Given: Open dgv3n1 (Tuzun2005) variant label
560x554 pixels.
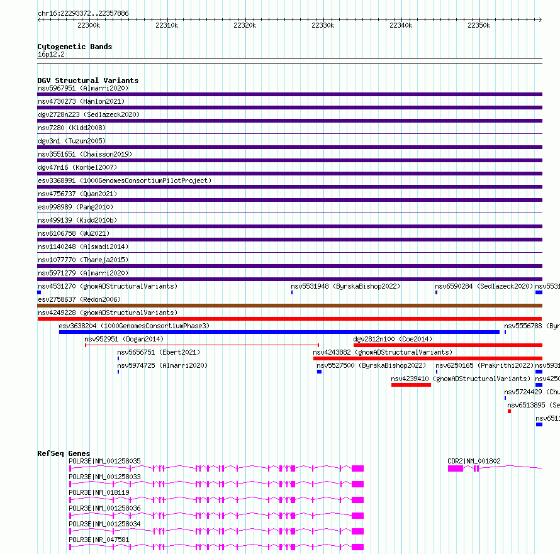Looking at the screenshot, I should 72,141.
